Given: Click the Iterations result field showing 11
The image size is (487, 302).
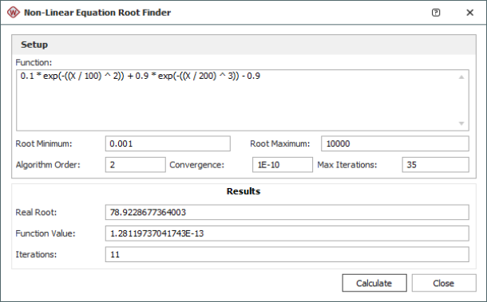Looking at the screenshot, I should tap(287, 254).
